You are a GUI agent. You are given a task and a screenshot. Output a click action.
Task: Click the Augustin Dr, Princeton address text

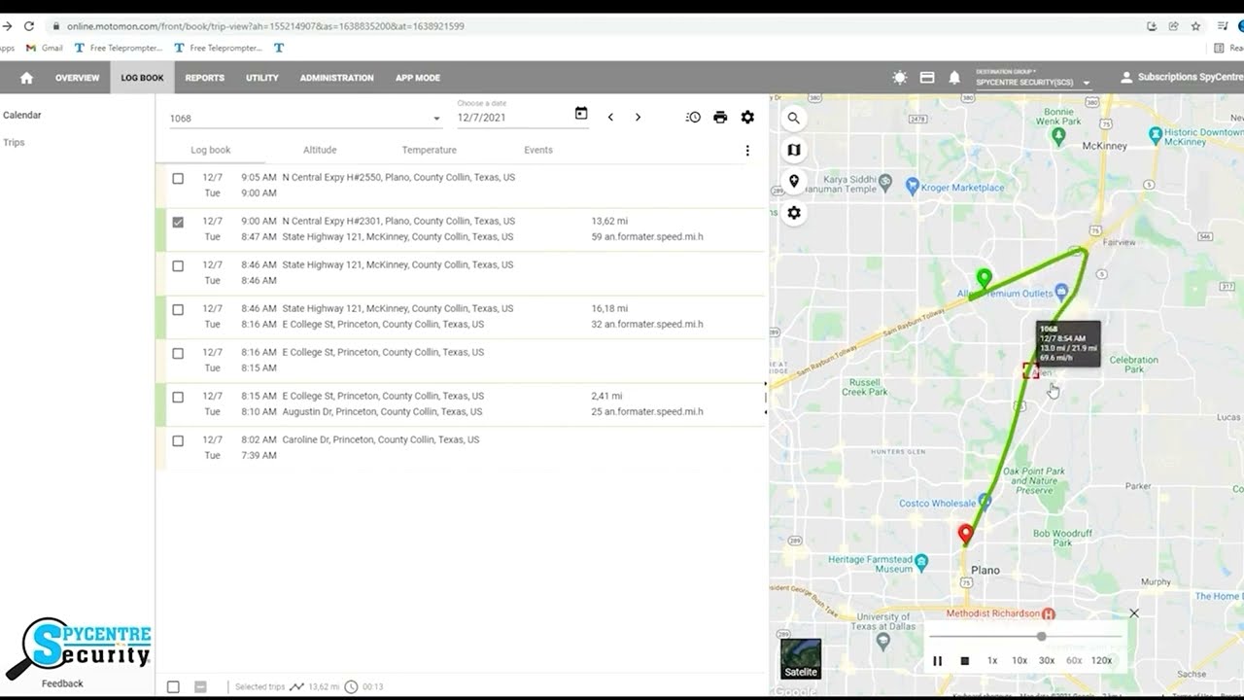click(x=382, y=412)
